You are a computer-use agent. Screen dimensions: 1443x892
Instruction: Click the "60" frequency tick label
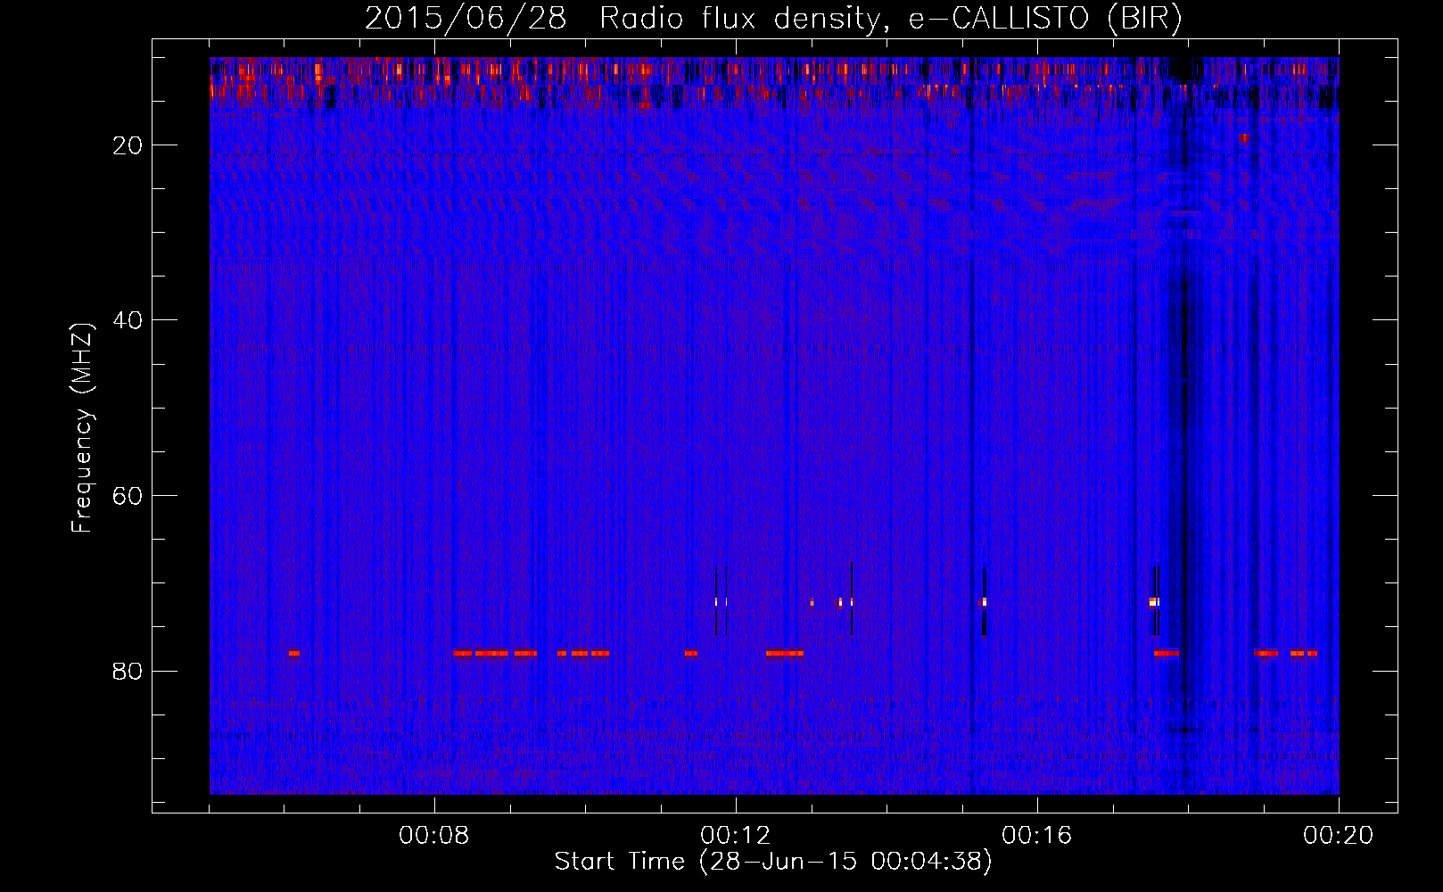pyautogui.click(x=128, y=496)
